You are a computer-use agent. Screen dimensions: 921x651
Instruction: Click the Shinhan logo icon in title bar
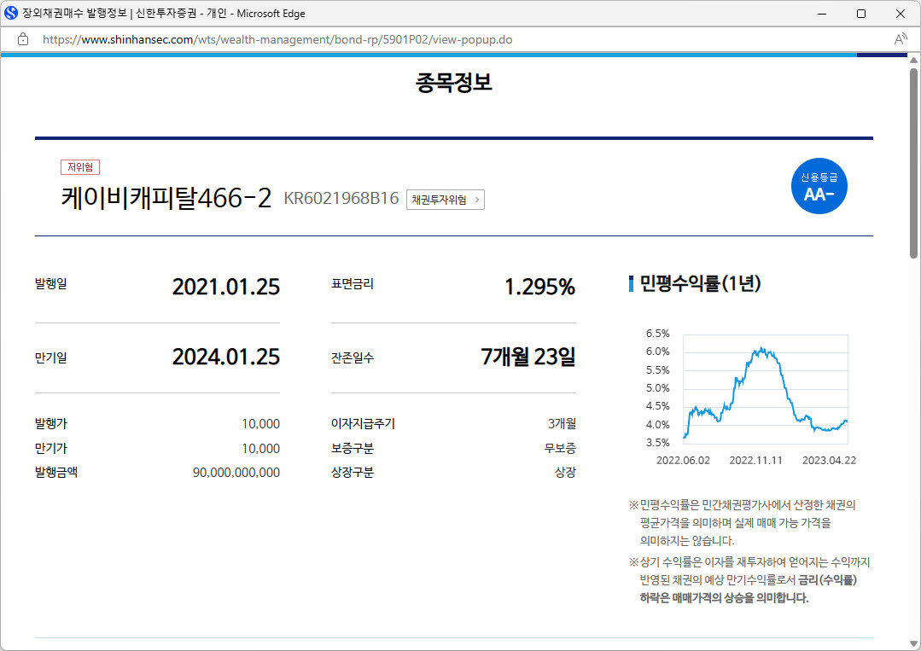click(10, 13)
